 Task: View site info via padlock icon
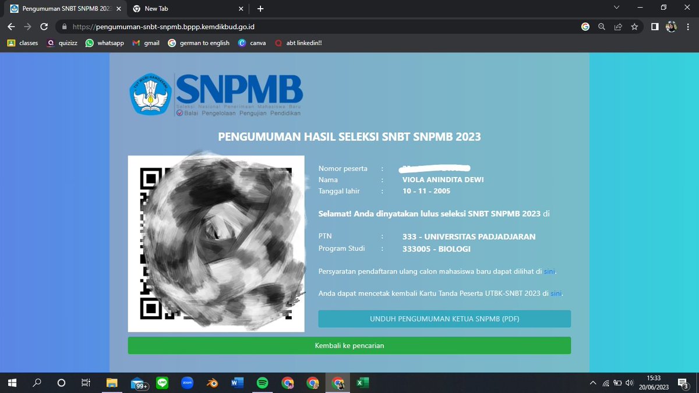pos(64,27)
